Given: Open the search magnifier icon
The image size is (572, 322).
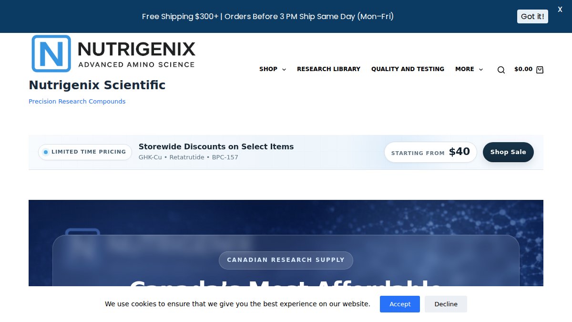Looking at the screenshot, I should pos(501,70).
